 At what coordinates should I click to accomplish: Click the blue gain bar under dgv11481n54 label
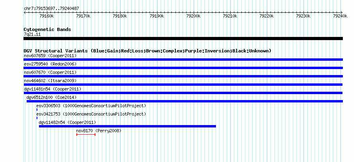coord(183,93)
